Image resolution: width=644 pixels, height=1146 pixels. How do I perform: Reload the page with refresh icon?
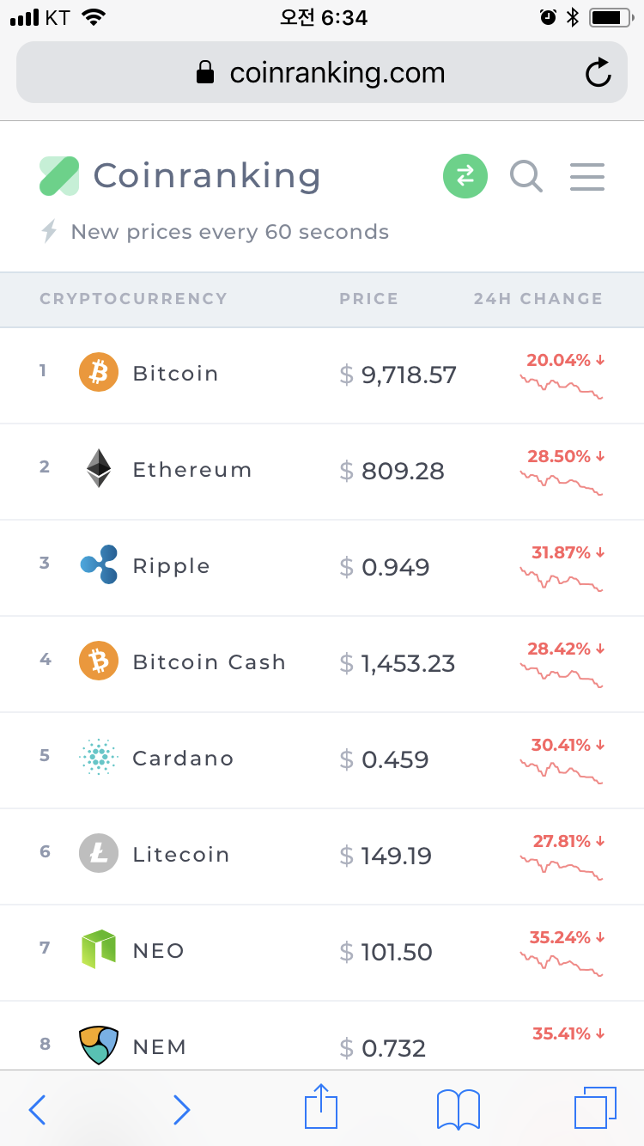[x=598, y=73]
